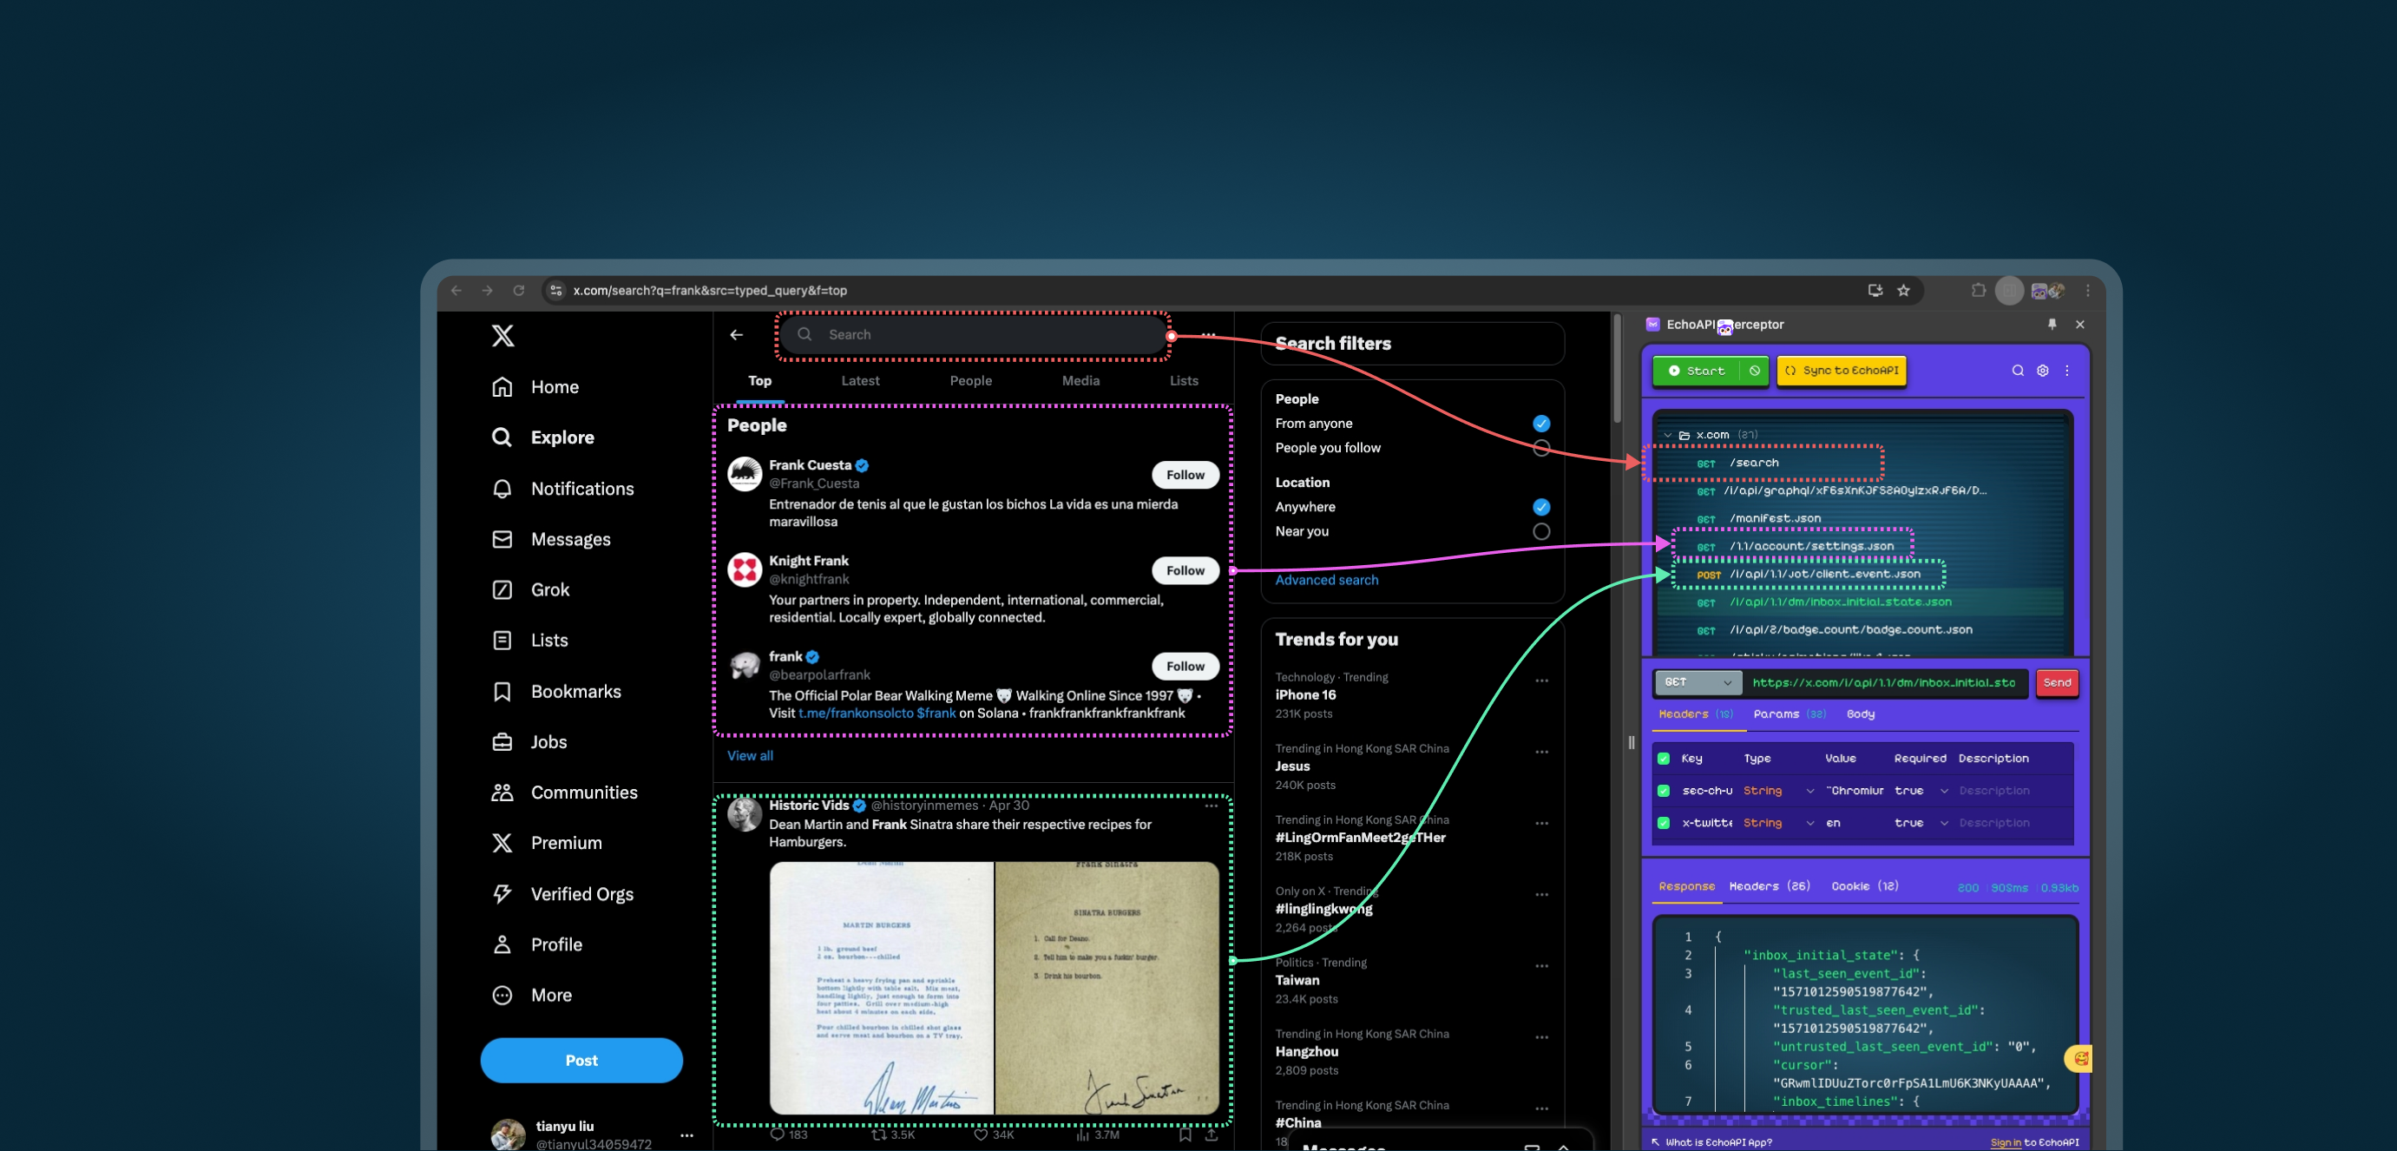
Task: Open options for iPhone 16 trend
Action: [1542, 681]
